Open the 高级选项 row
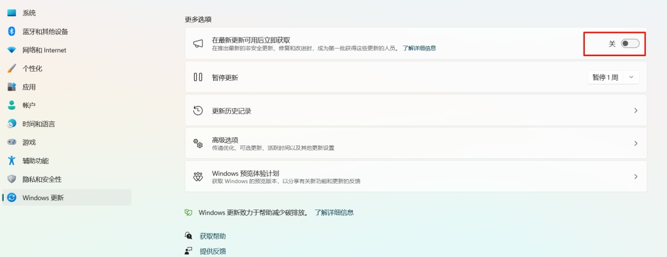667x257 pixels. point(416,143)
